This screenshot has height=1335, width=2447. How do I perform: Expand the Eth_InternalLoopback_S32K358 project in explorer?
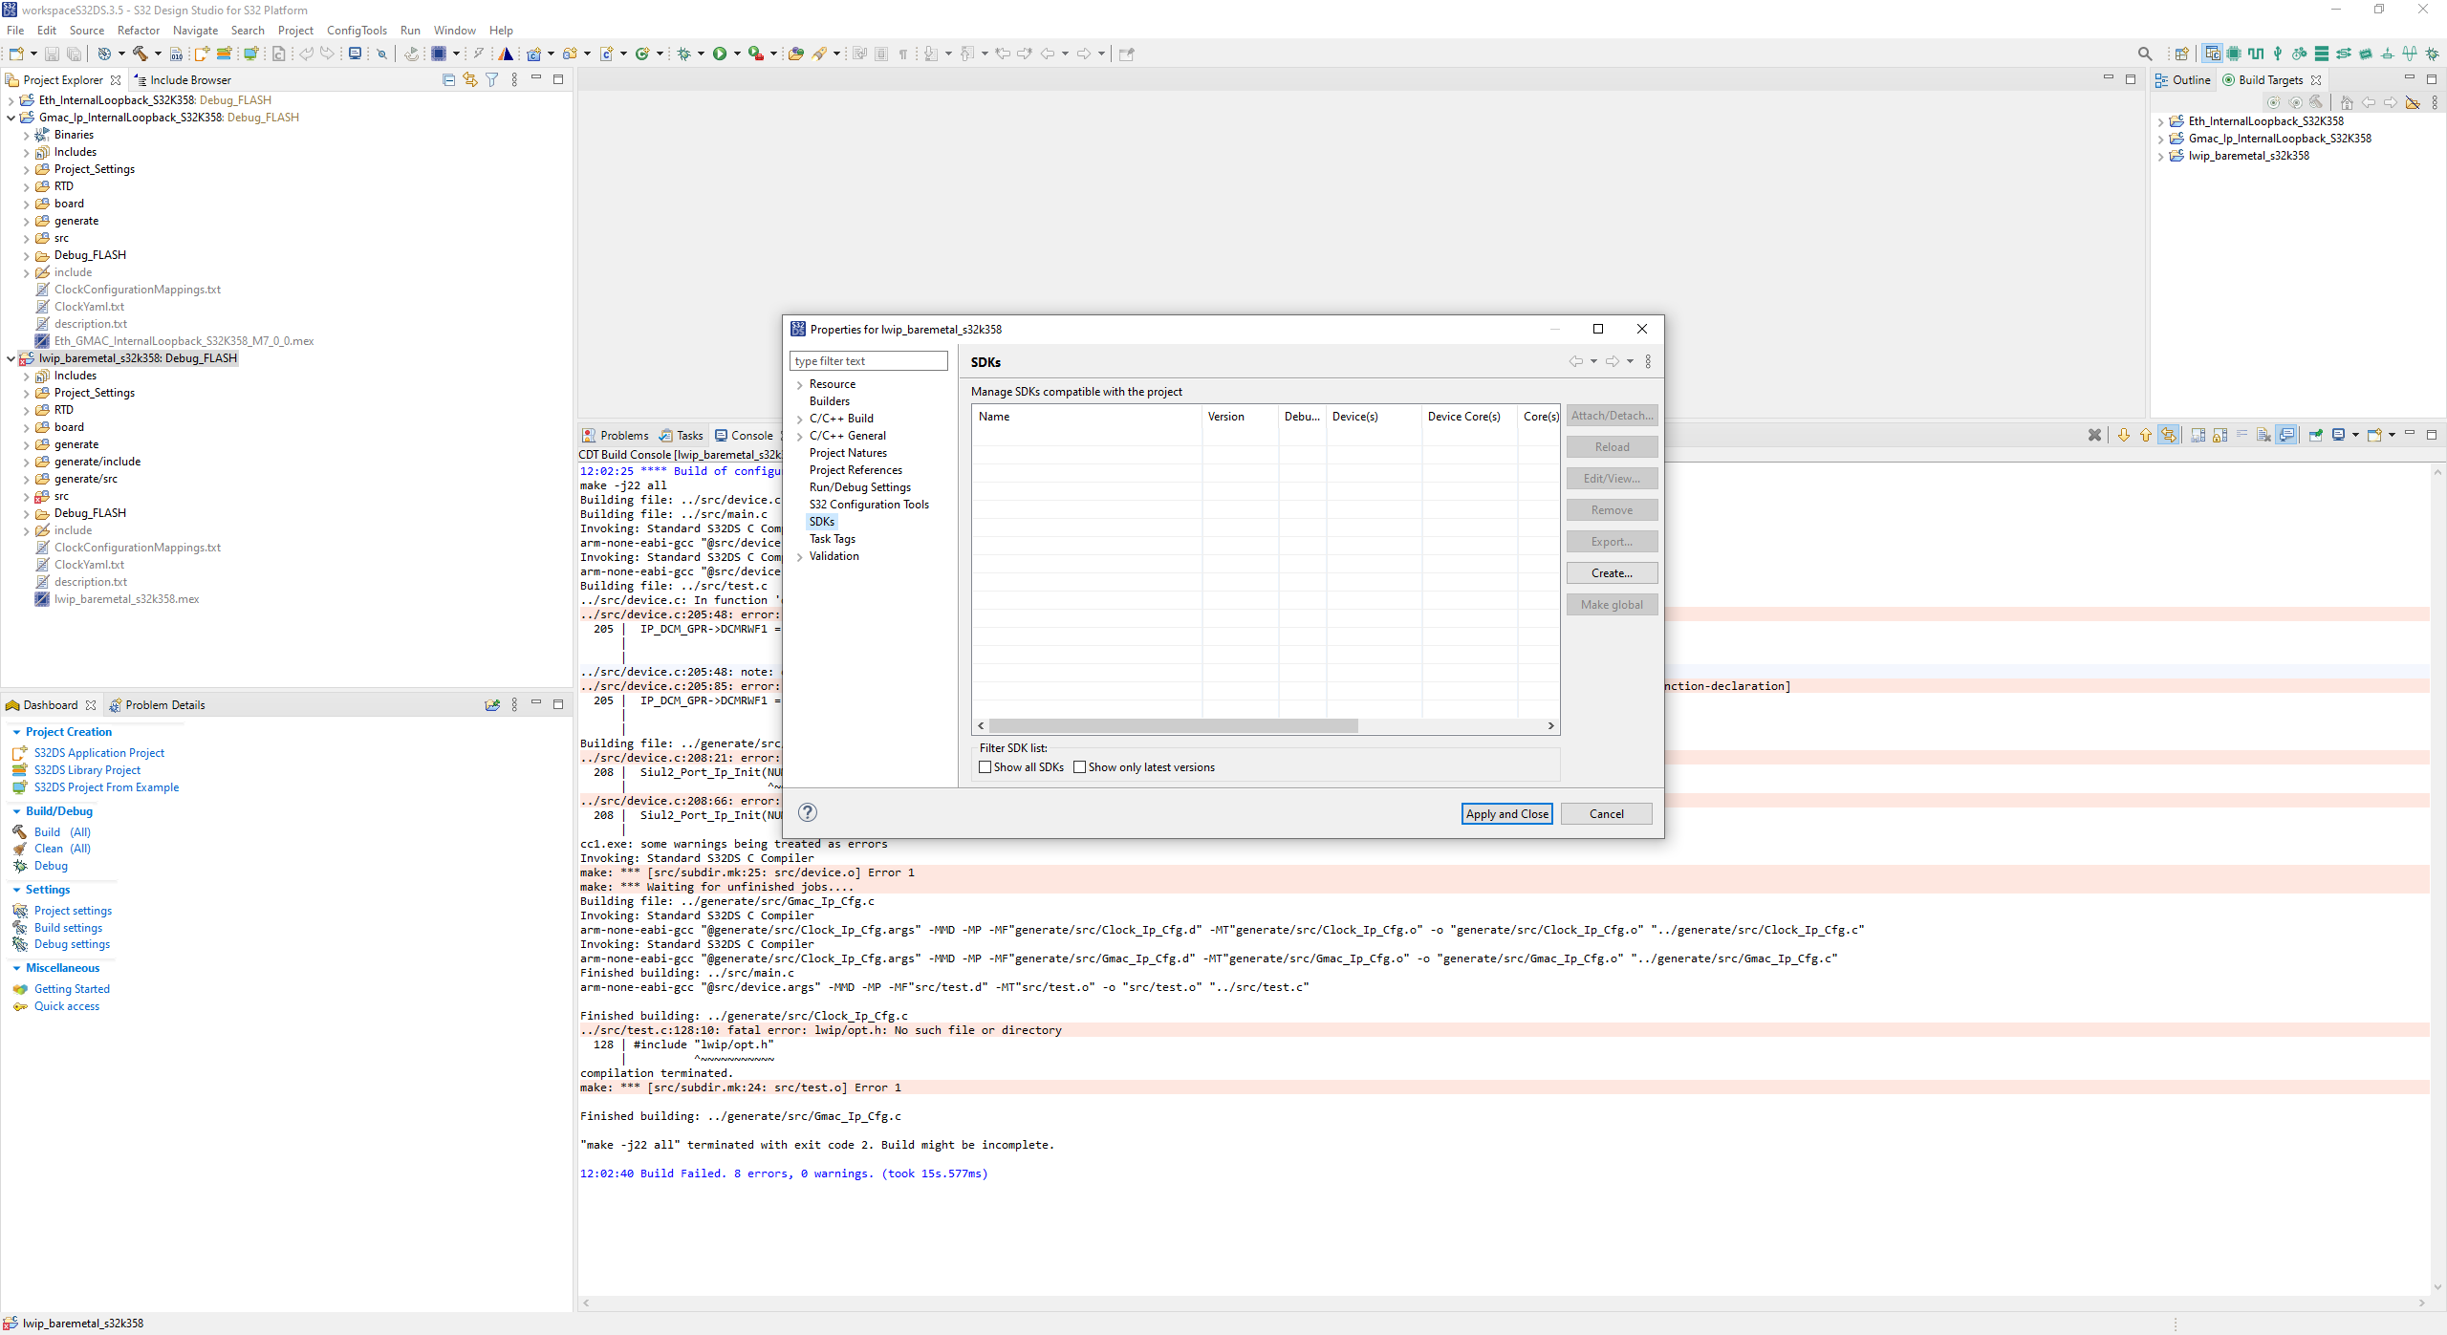pyautogui.click(x=11, y=100)
